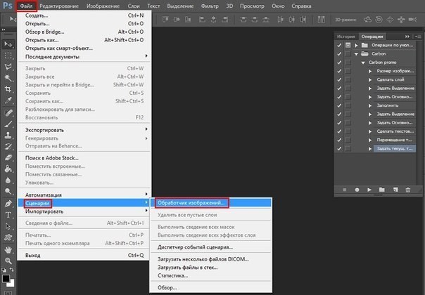Screen dimensions: 425x295
Task: Expand the Операции по умол... action set
Action: (x=357, y=45)
